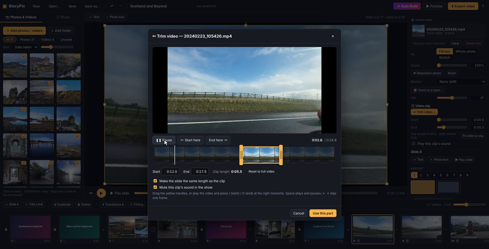The height and width of the screenshot is (249, 489).
Task: Click the undo arrow icon in top toolbar
Action: 112,6
